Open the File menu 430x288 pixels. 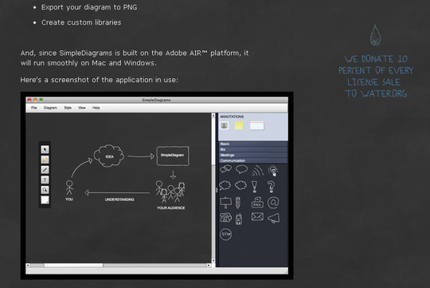pyautogui.click(x=34, y=108)
